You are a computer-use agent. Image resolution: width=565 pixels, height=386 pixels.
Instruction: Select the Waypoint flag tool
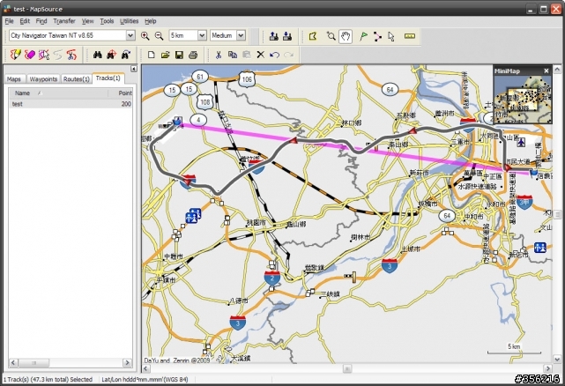pyautogui.click(x=363, y=36)
